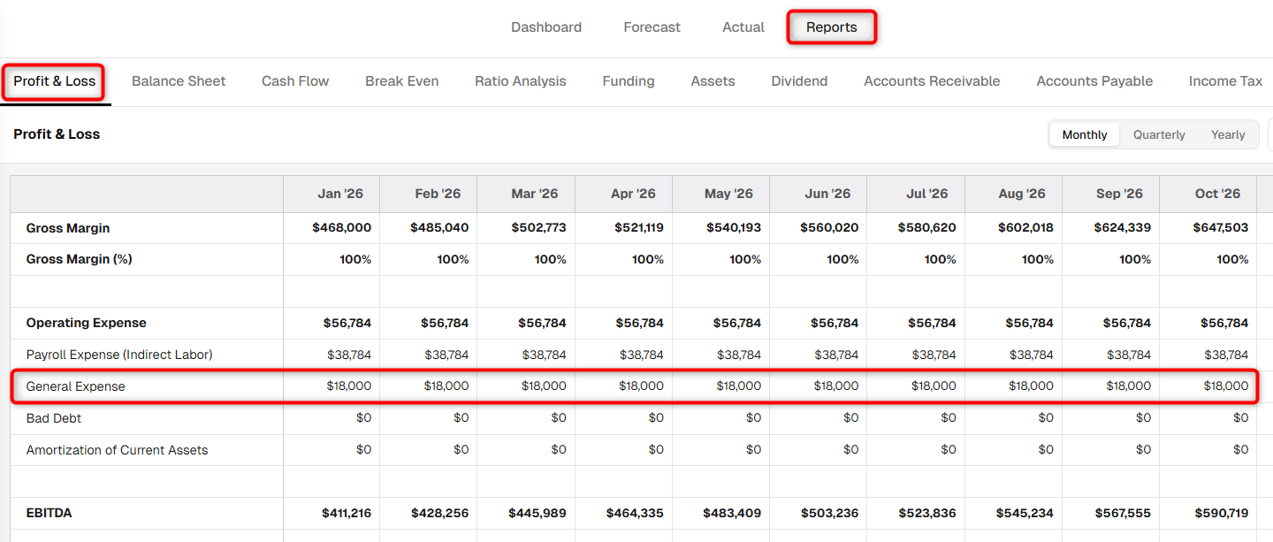This screenshot has width=1273, height=542.
Task: Switch to the Cash Flow report
Action: [x=295, y=81]
